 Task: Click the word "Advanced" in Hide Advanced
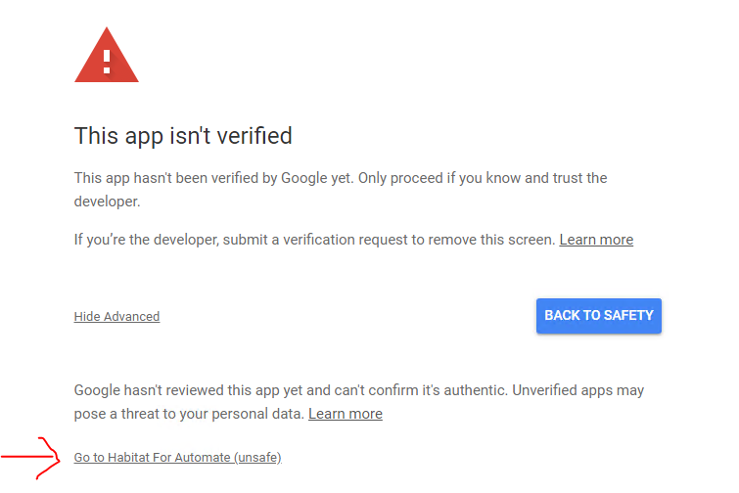click(131, 316)
